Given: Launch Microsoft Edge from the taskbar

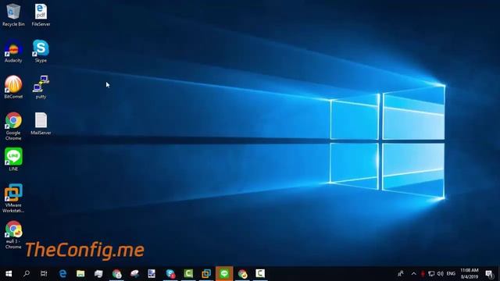Looking at the screenshot, I should 62,274.
